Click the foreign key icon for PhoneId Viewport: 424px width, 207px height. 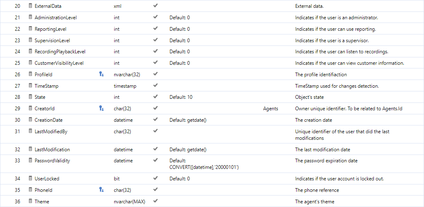(101, 190)
